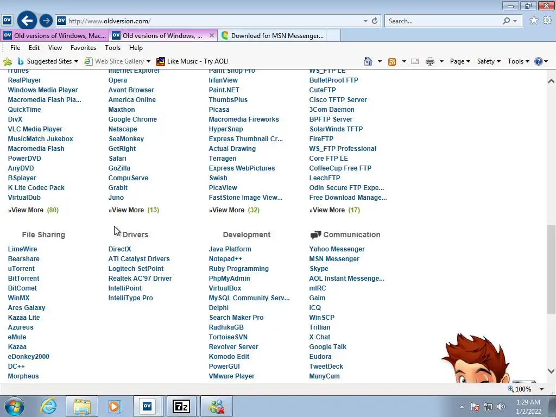The width and height of the screenshot is (556, 417).
Task: Click the Action Center flag tray icon
Action: (x=475, y=407)
